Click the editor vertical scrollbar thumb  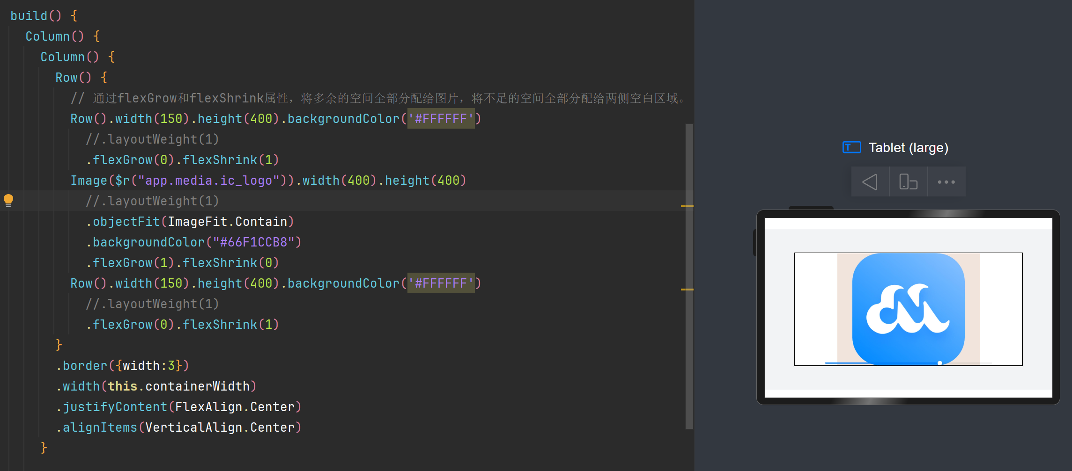tap(689, 276)
